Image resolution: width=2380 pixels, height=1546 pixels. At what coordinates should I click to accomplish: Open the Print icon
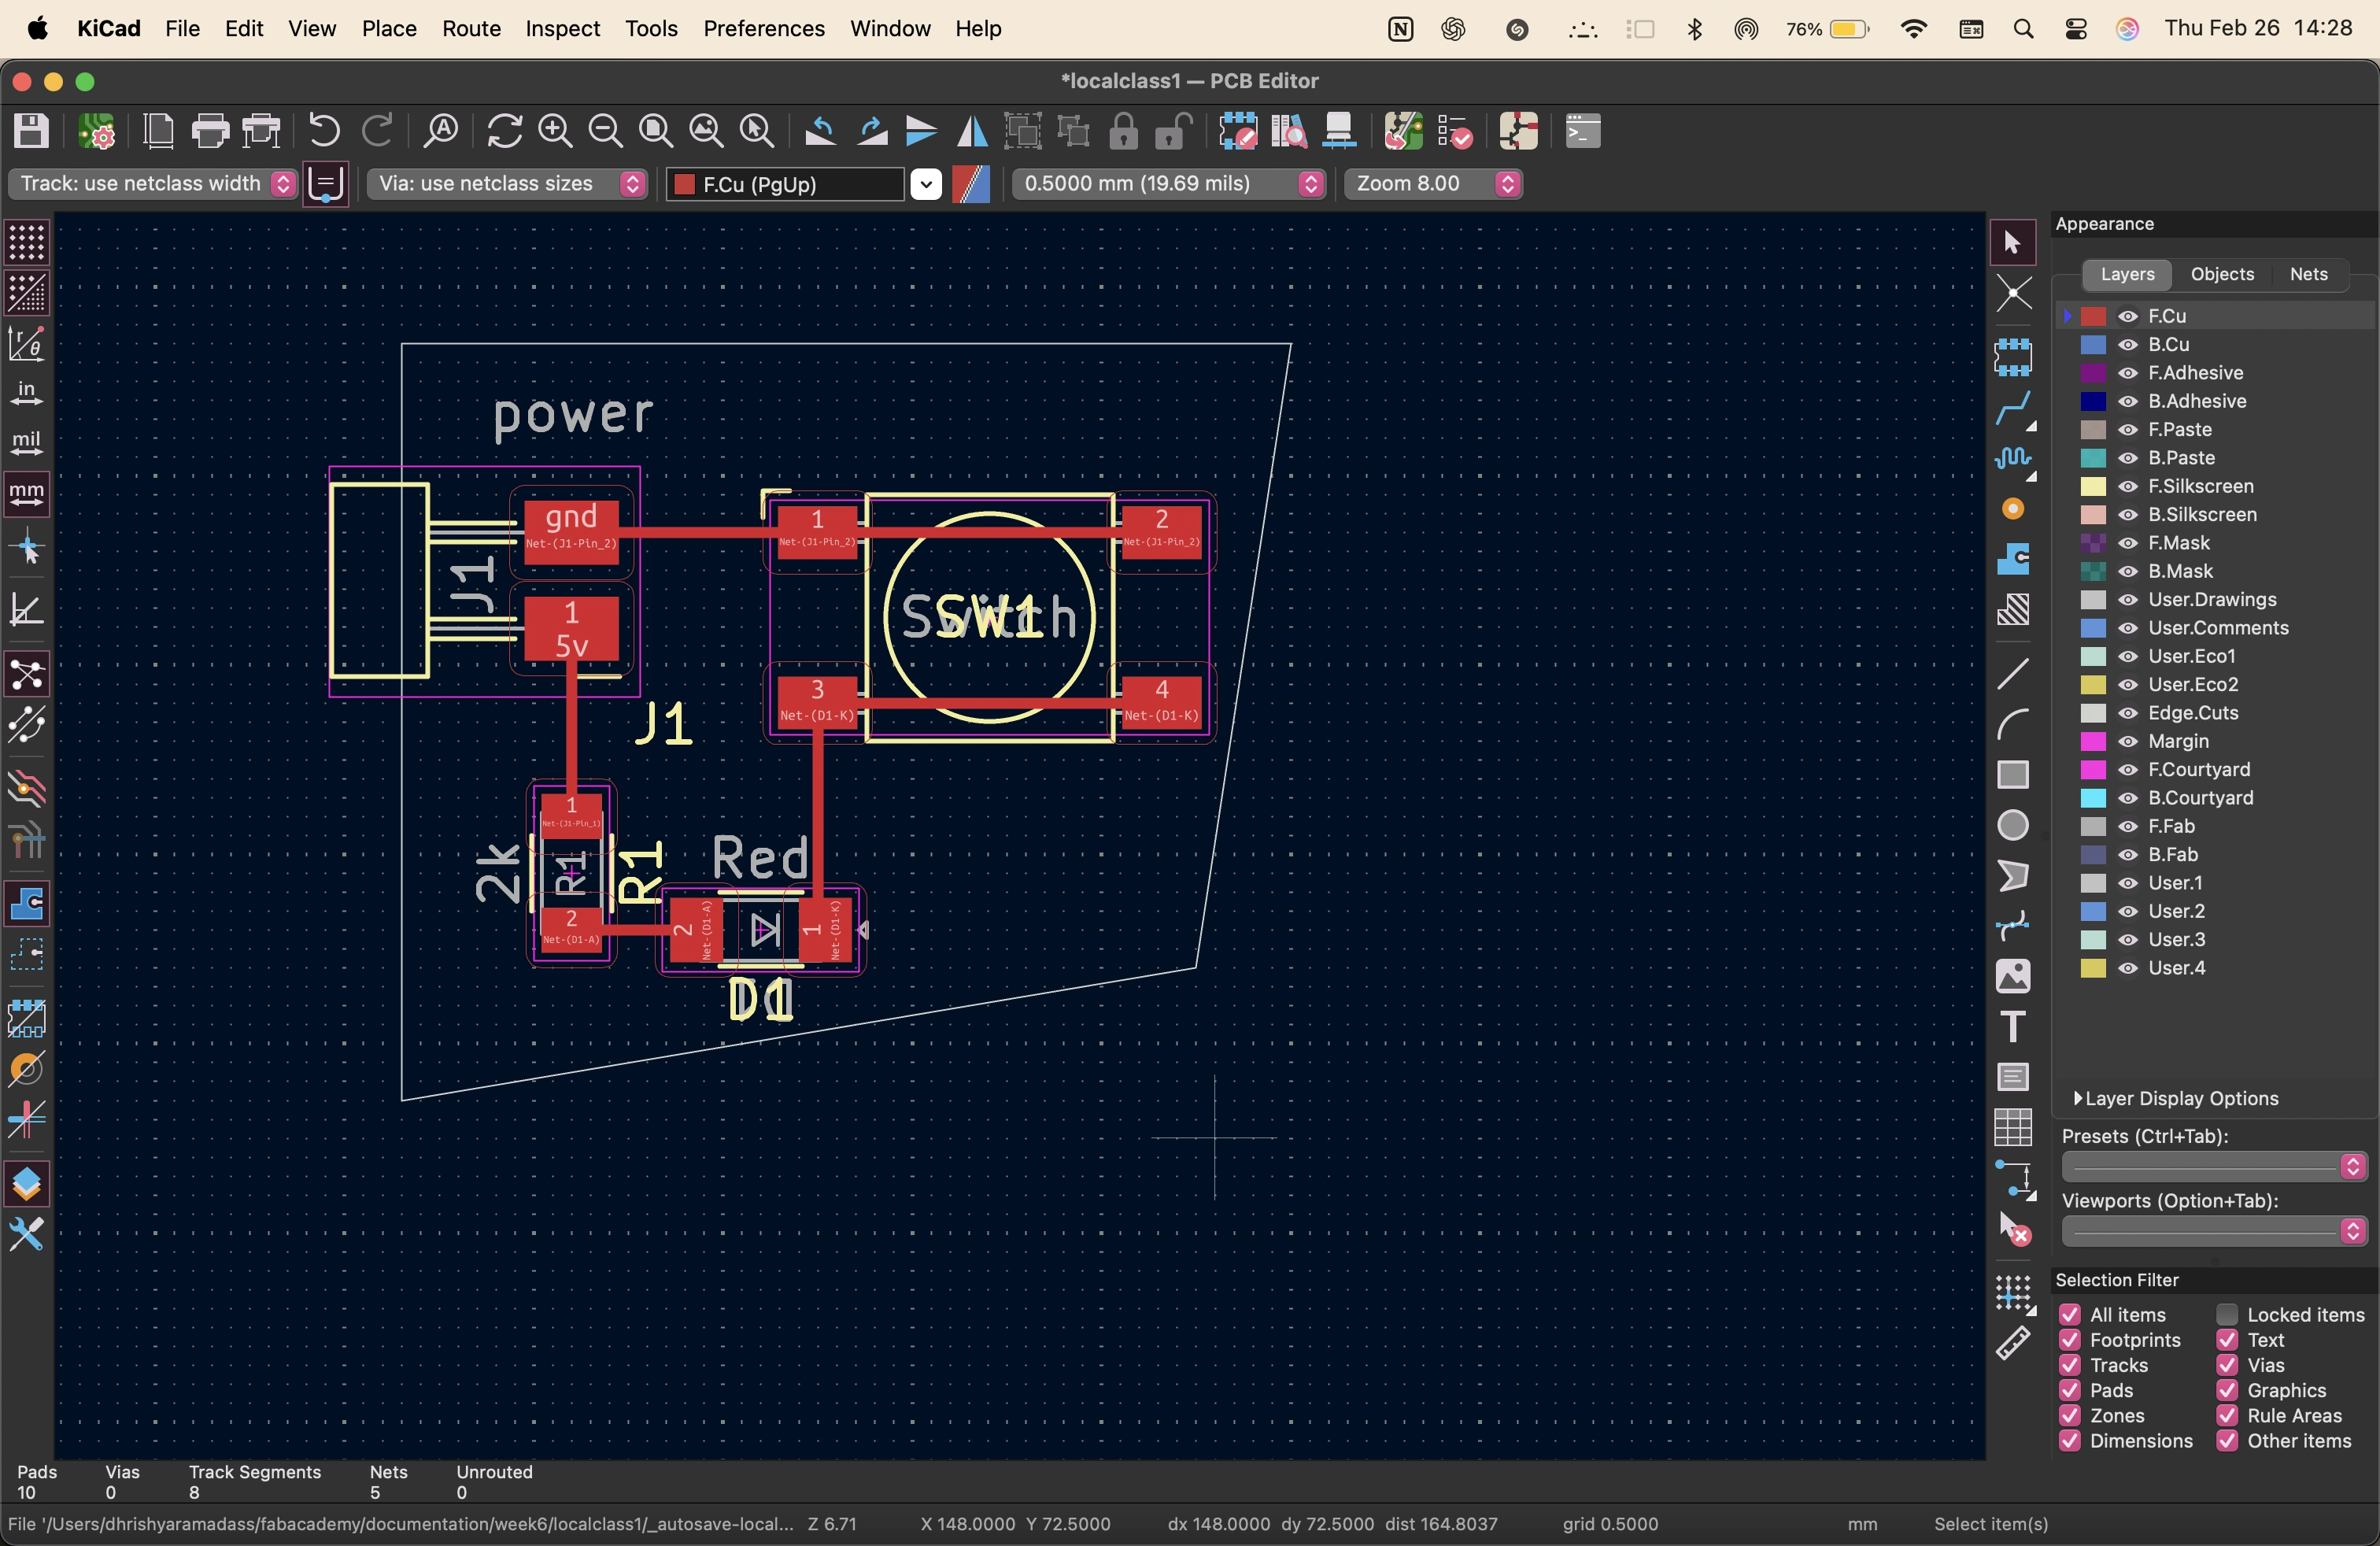[209, 131]
